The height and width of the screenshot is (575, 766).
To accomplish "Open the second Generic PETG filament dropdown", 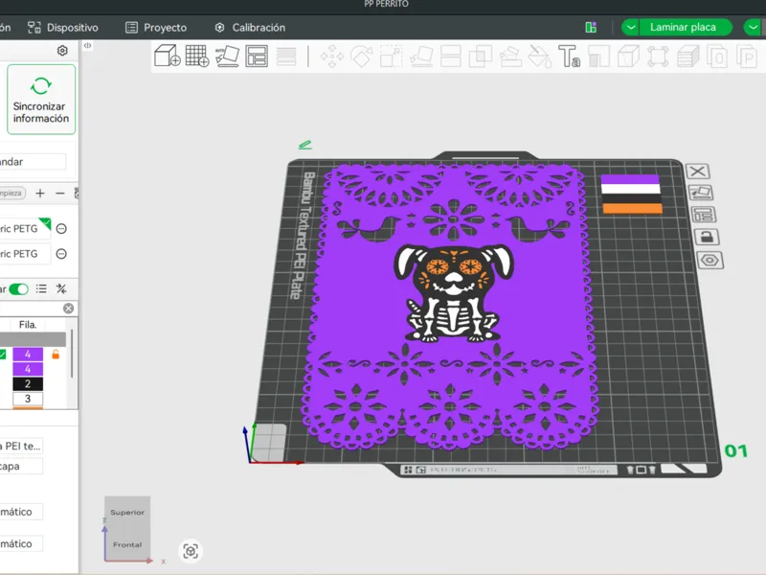I will tap(25, 254).
